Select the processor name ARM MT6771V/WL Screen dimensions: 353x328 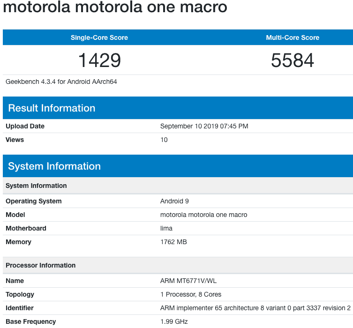(188, 281)
